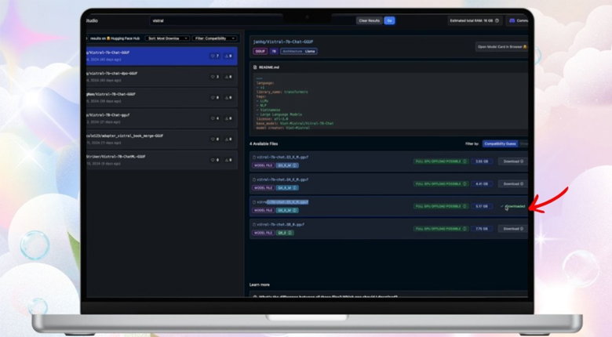Click the 4 Available Files heading

[x=264, y=144]
